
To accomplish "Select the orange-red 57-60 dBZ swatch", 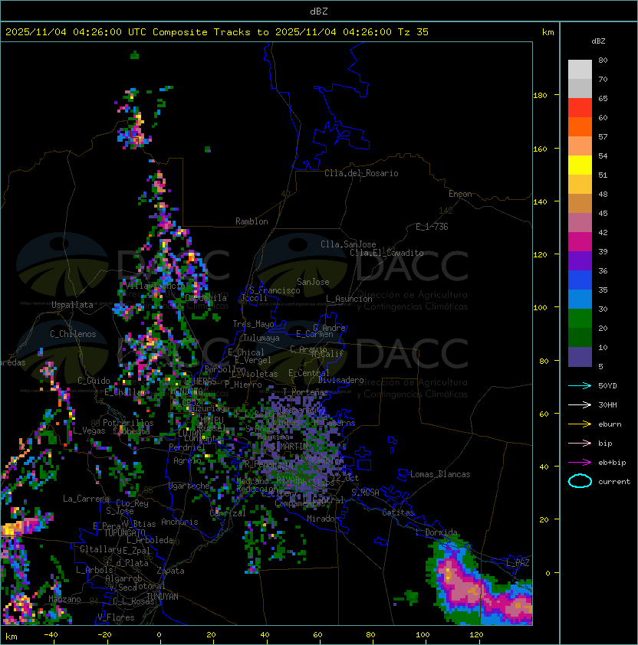I will point(580,127).
